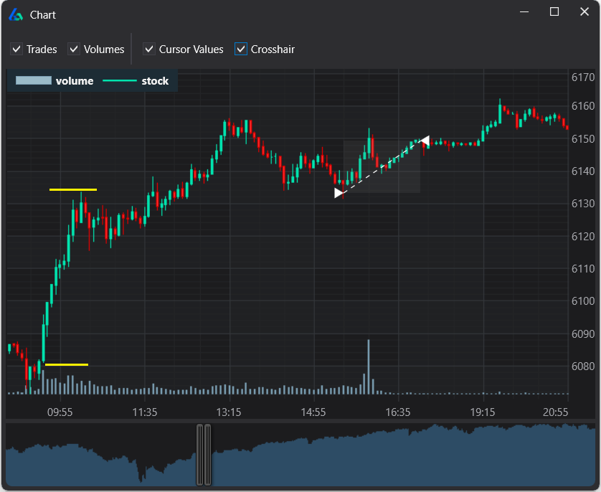The width and height of the screenshot is (601, 492).
Task: Click the lower yellow support line segment
Action: click(67, 364)
